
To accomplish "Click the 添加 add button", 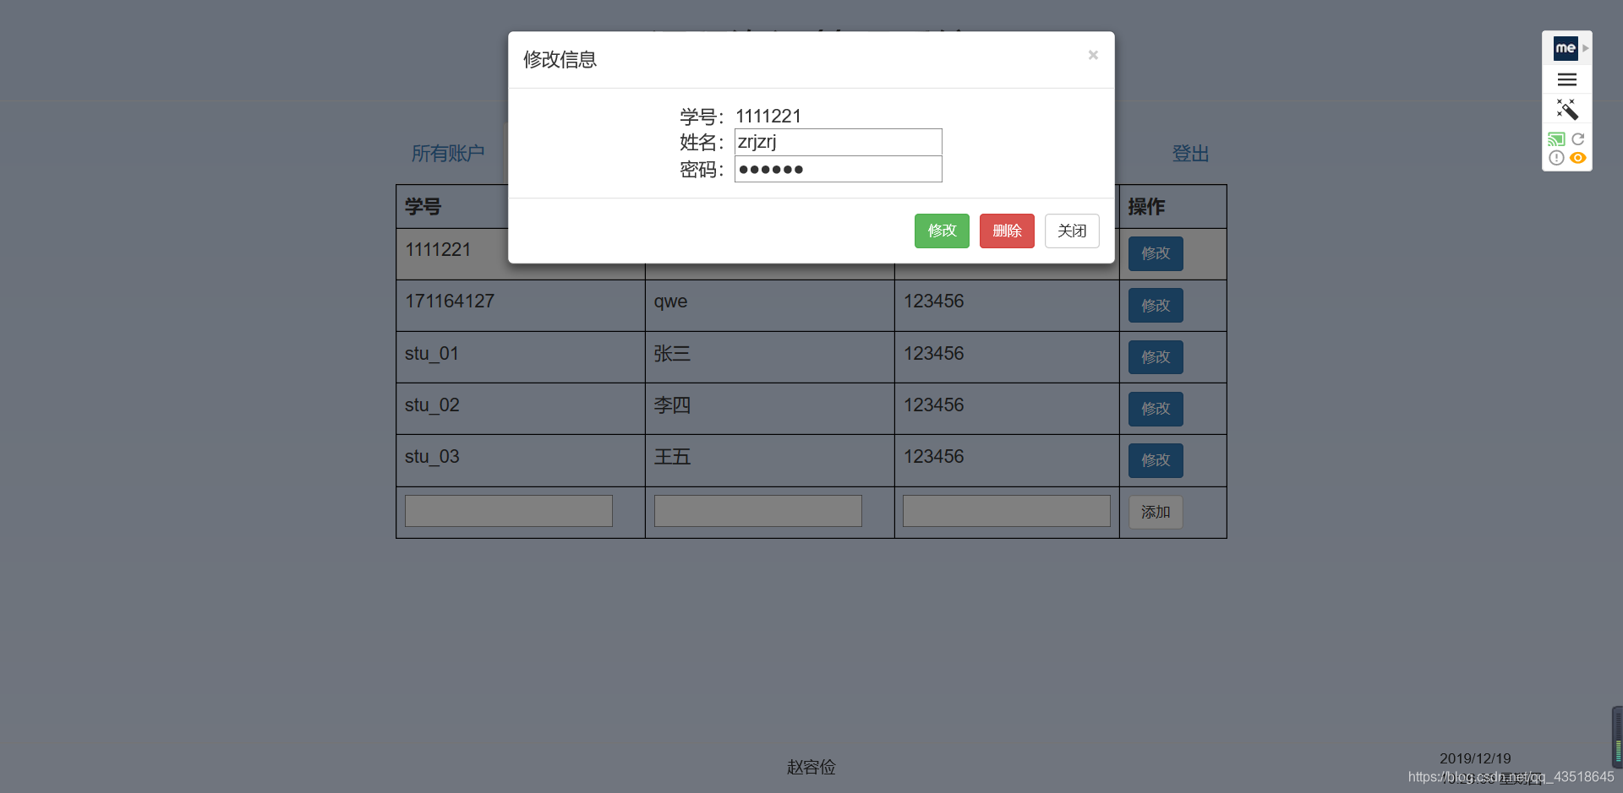I will pos(1156,512).
